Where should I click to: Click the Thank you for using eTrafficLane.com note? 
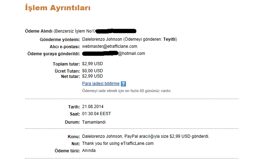point(118,143)
